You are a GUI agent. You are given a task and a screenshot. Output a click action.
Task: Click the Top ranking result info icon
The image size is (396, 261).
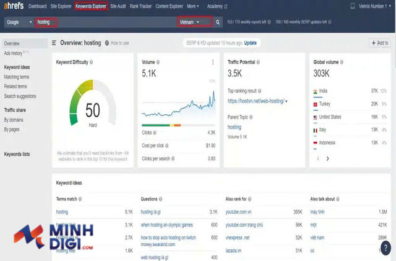(x=260, y=91)
